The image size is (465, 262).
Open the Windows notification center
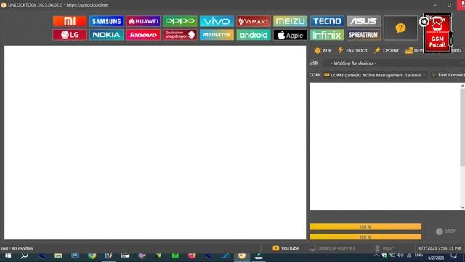453,255
